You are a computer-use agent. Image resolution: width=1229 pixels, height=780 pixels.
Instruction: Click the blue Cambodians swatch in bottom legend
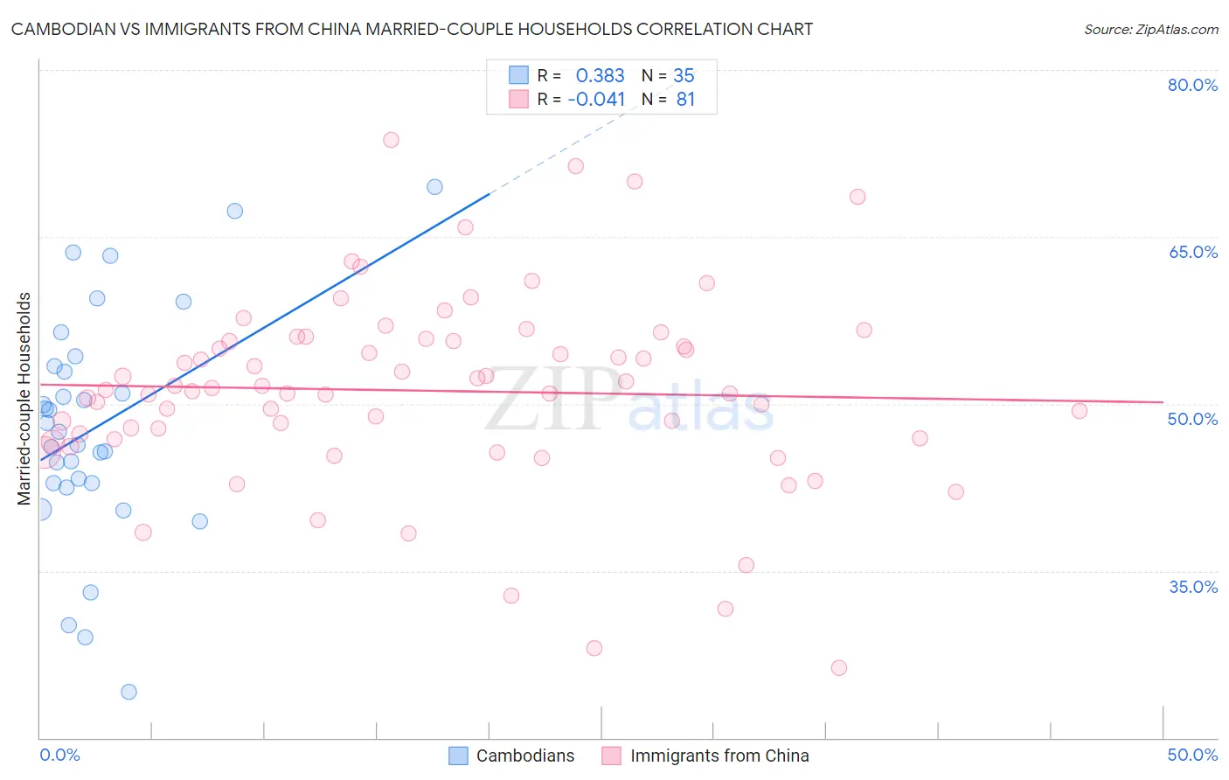[458, 756]
